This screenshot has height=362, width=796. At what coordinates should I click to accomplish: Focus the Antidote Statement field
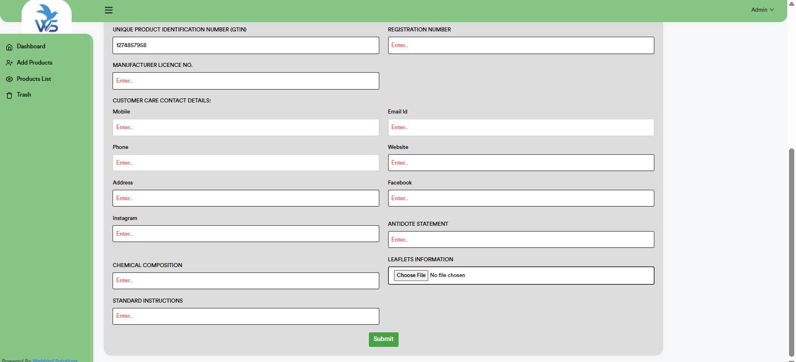[520, 239]
